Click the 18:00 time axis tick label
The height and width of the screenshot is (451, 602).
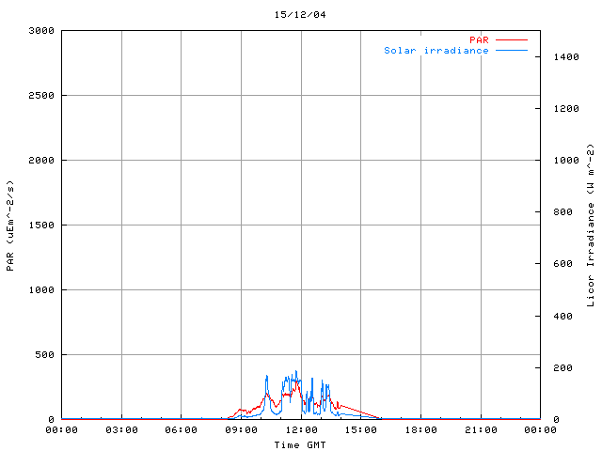(420, 430)
